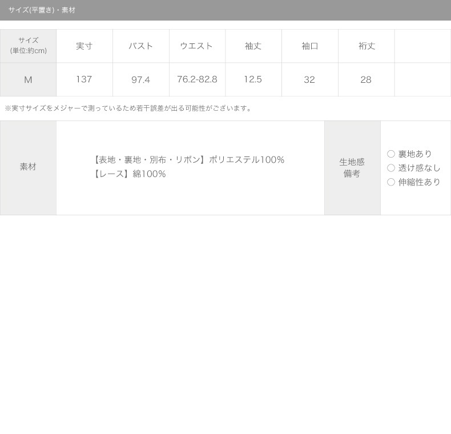Click the circle beside 透け感なし

click(x=391, y=168)
